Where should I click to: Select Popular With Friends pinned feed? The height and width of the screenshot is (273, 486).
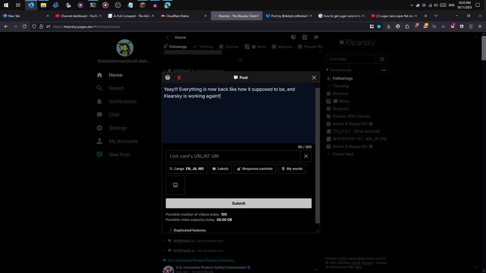click(348, 116)
